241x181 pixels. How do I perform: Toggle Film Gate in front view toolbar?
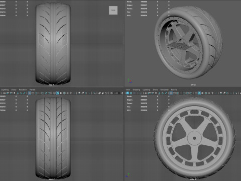click(33, 93)
